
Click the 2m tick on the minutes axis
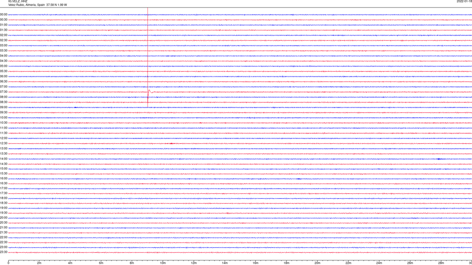coord(39,263)
